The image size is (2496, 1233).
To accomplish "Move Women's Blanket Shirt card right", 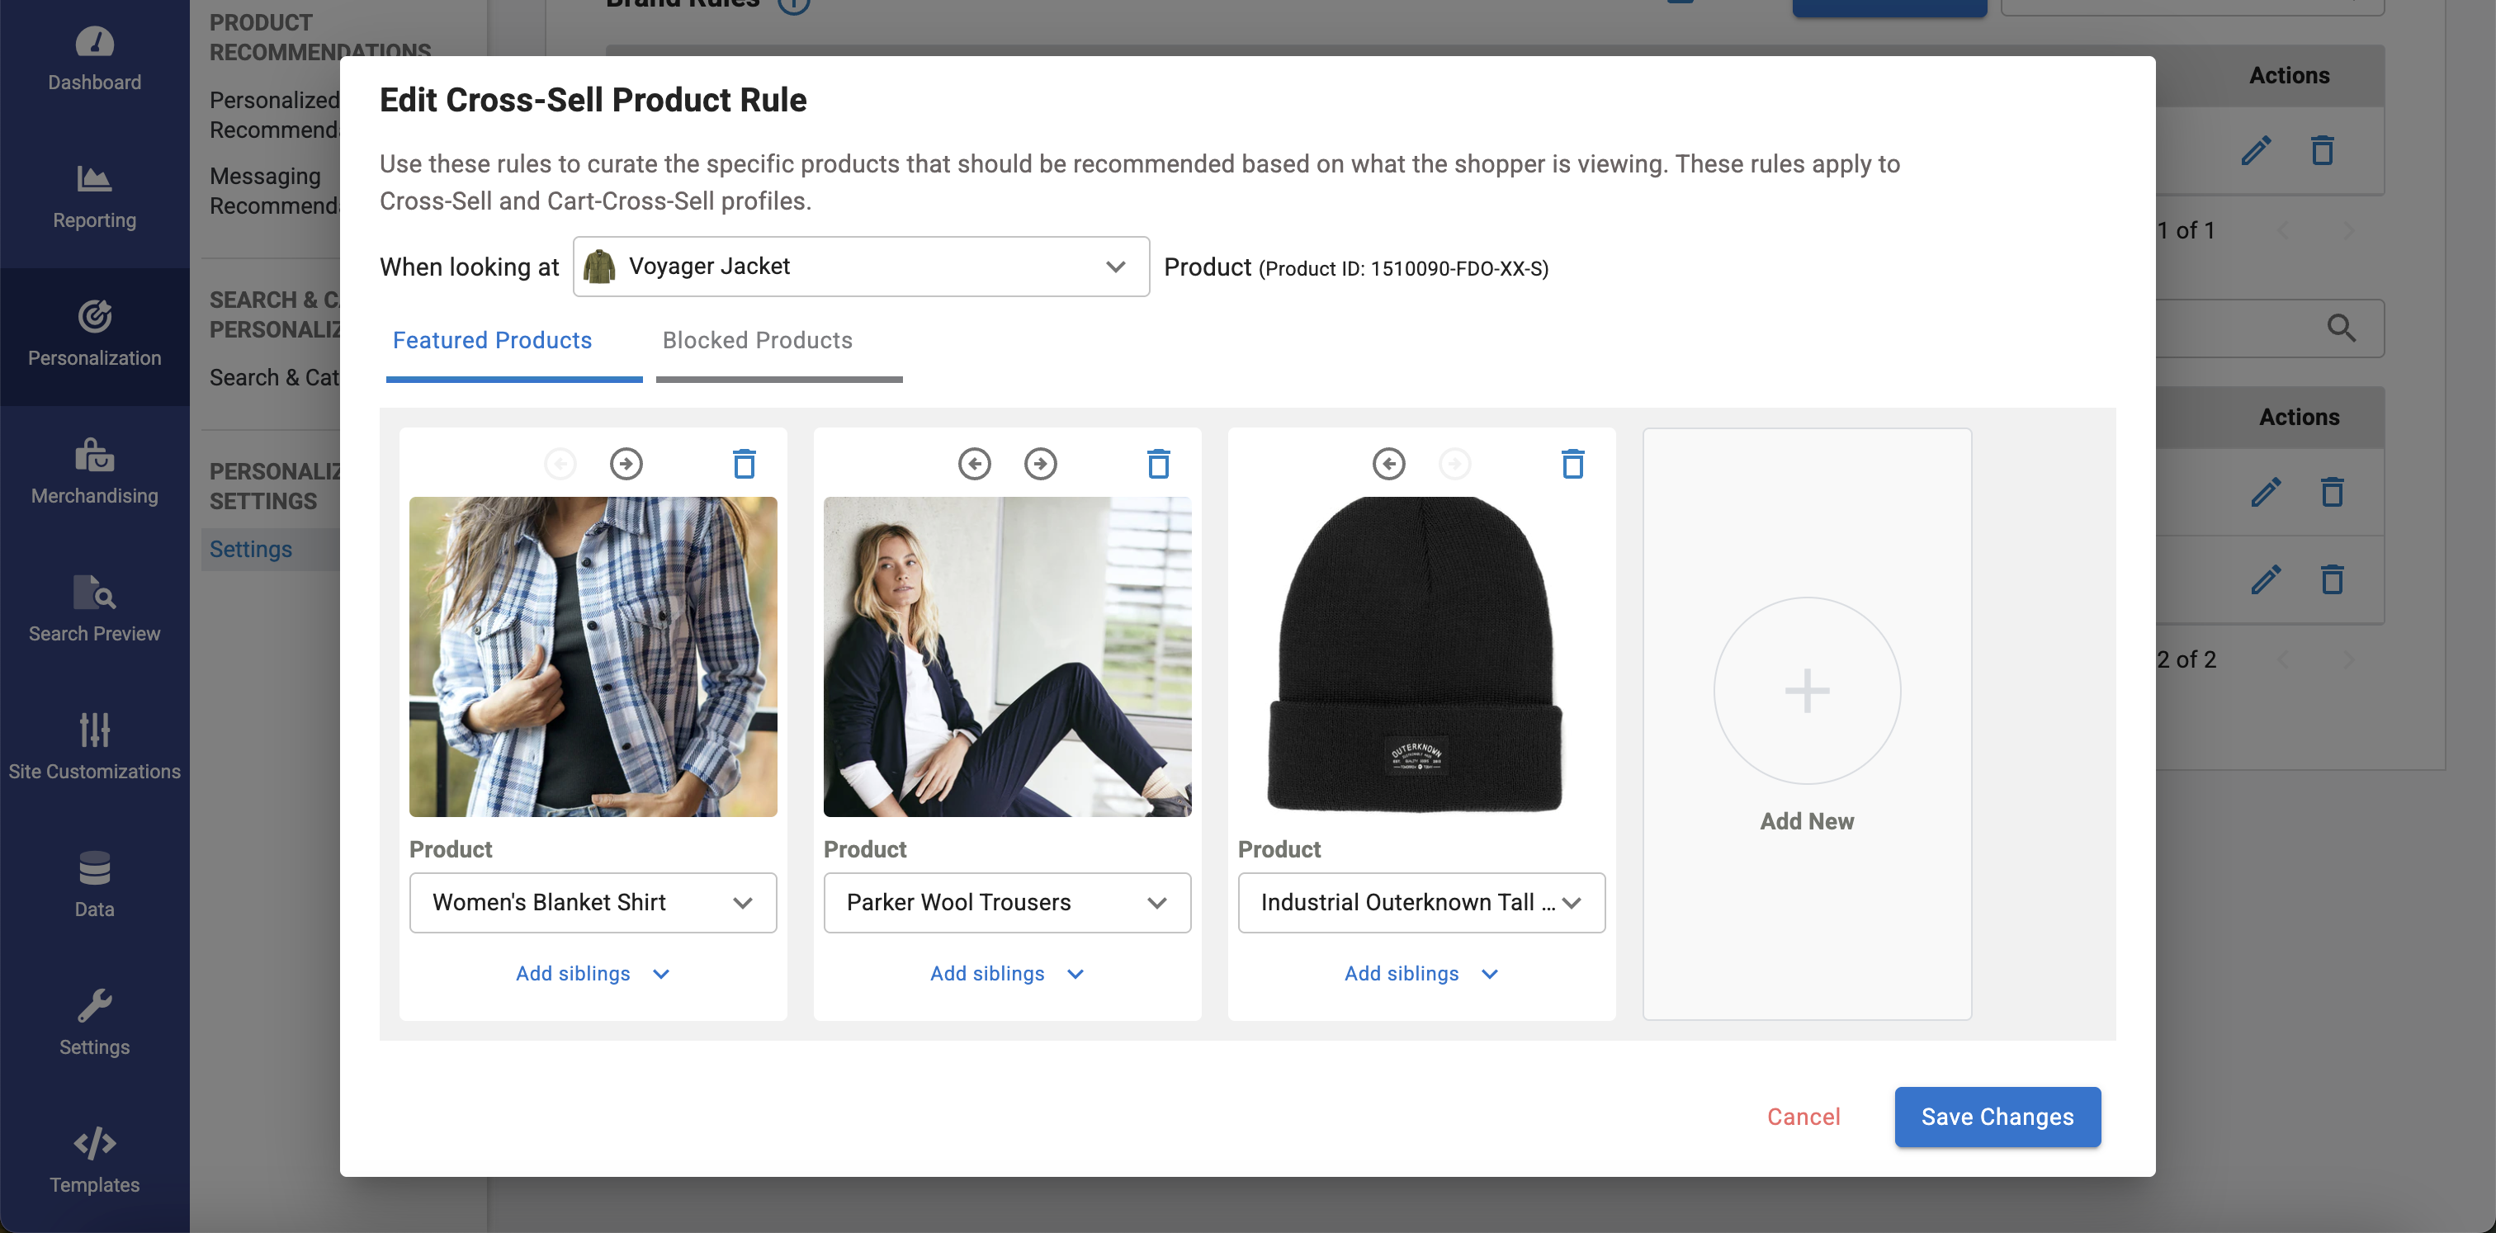I will pos(626,464).
